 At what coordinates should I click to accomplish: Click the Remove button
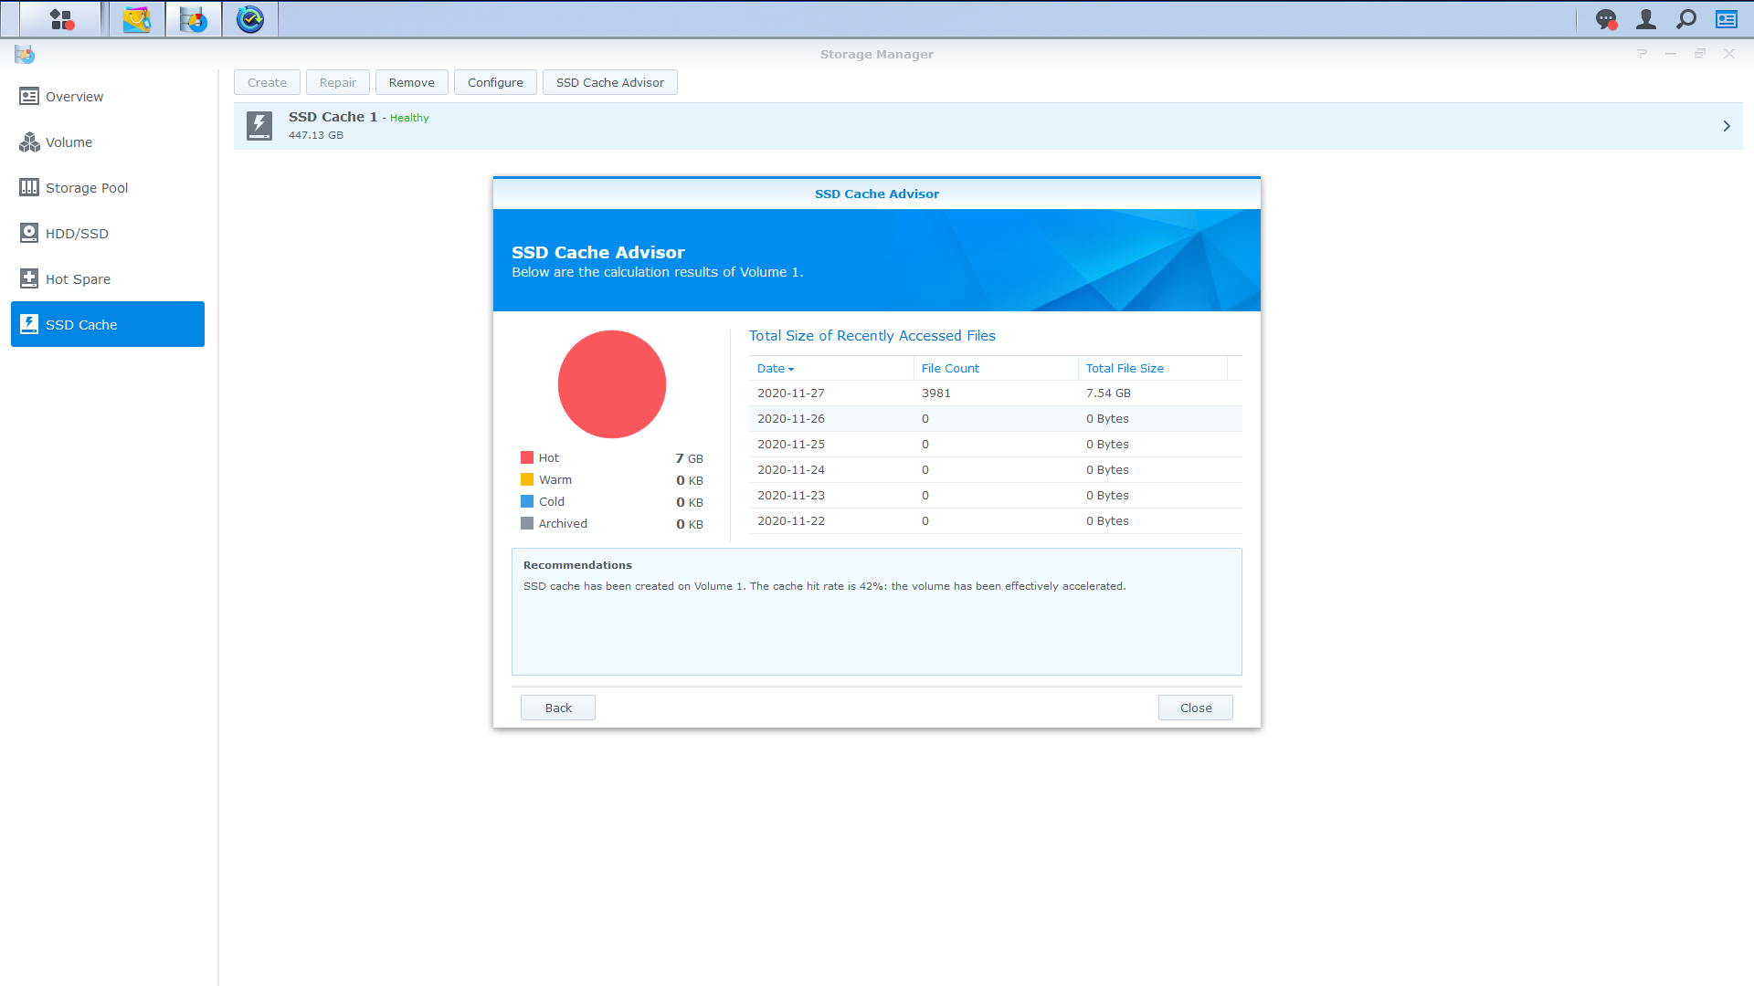point(411,82)
